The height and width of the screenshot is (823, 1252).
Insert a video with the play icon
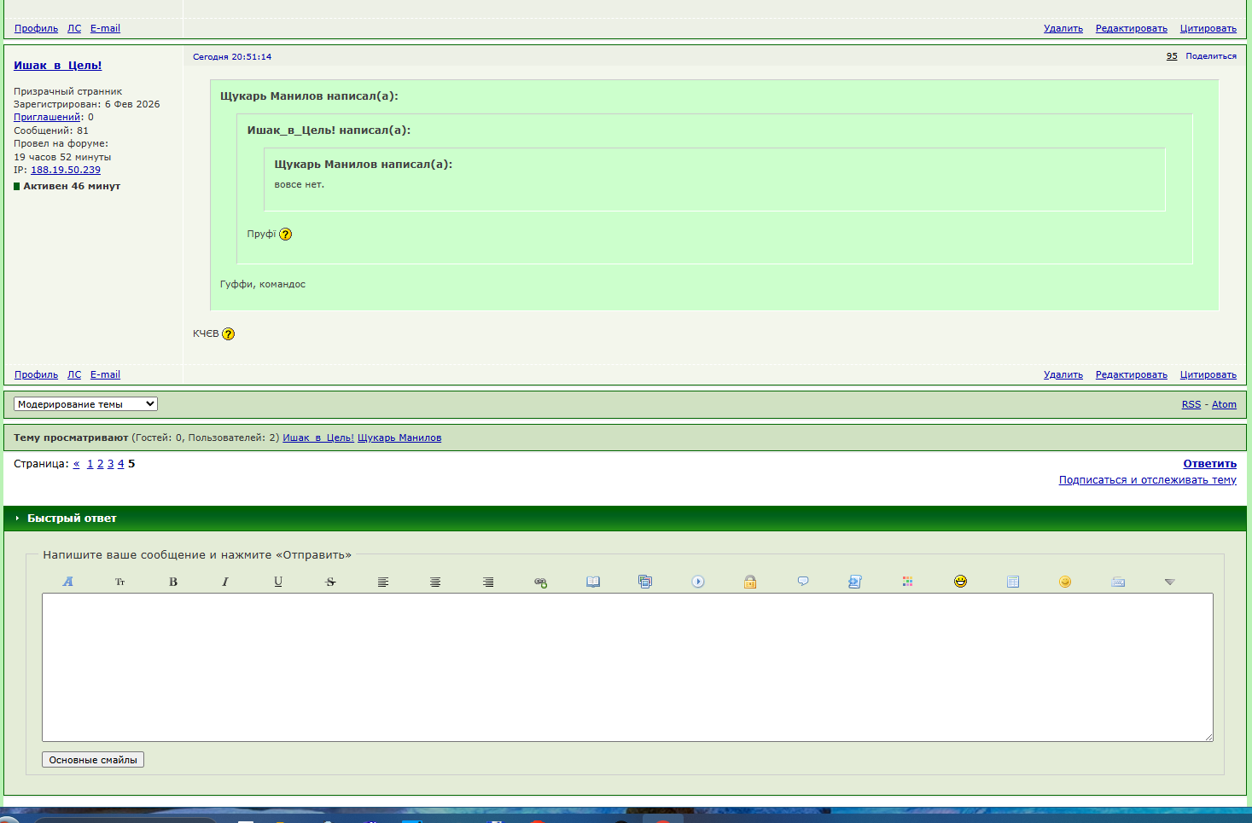(698, 582)
